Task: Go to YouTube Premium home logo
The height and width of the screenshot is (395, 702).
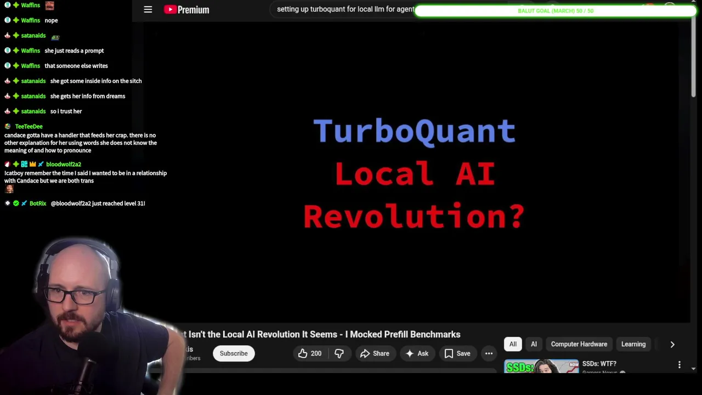Action: (x=186, y=9)
